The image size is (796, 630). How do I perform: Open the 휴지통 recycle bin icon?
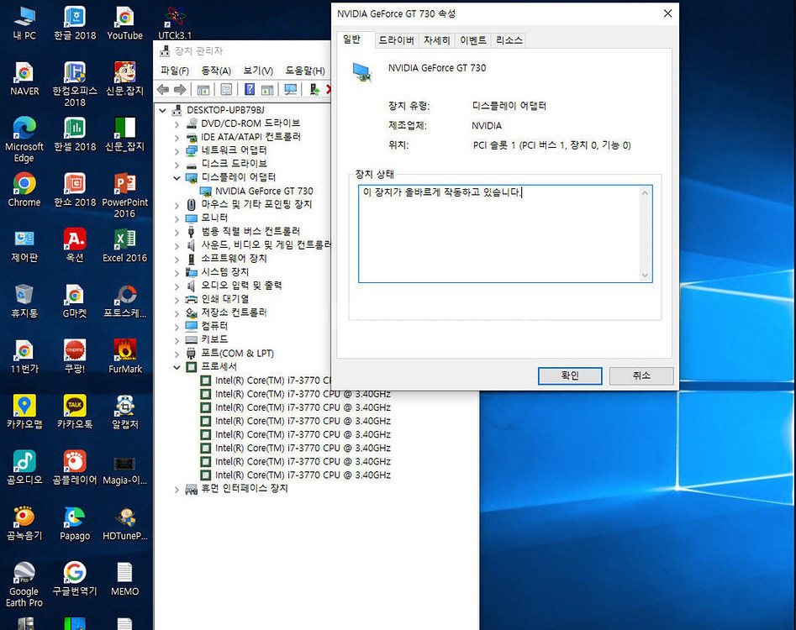coord(24,302)
